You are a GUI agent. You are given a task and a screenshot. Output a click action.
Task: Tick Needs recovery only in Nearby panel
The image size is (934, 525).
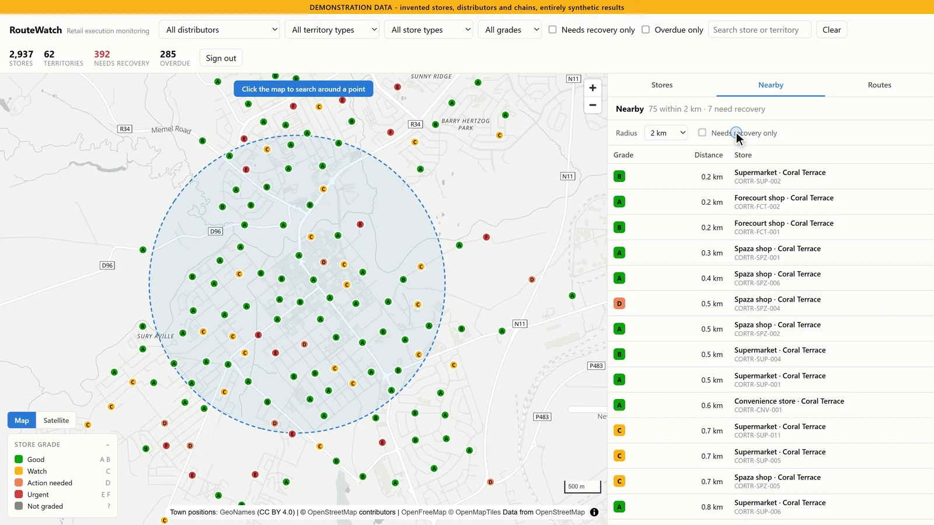[x=702, y=132]
